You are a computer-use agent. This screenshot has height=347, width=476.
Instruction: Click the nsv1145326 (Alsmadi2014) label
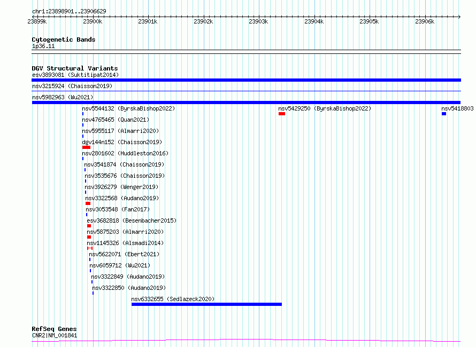tap(125, 243)
